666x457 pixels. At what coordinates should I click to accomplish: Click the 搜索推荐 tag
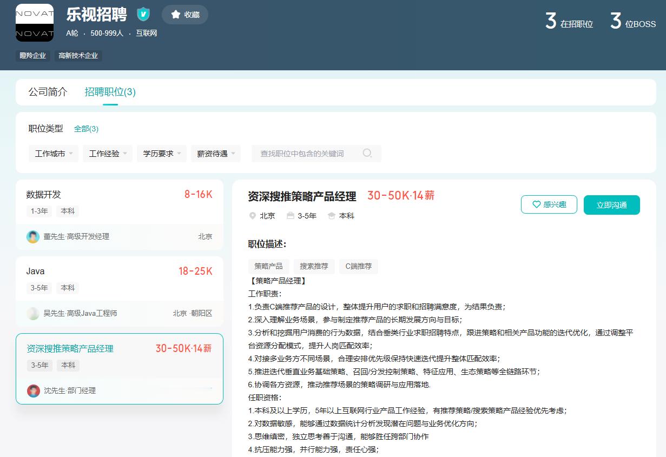click(314, 266)
